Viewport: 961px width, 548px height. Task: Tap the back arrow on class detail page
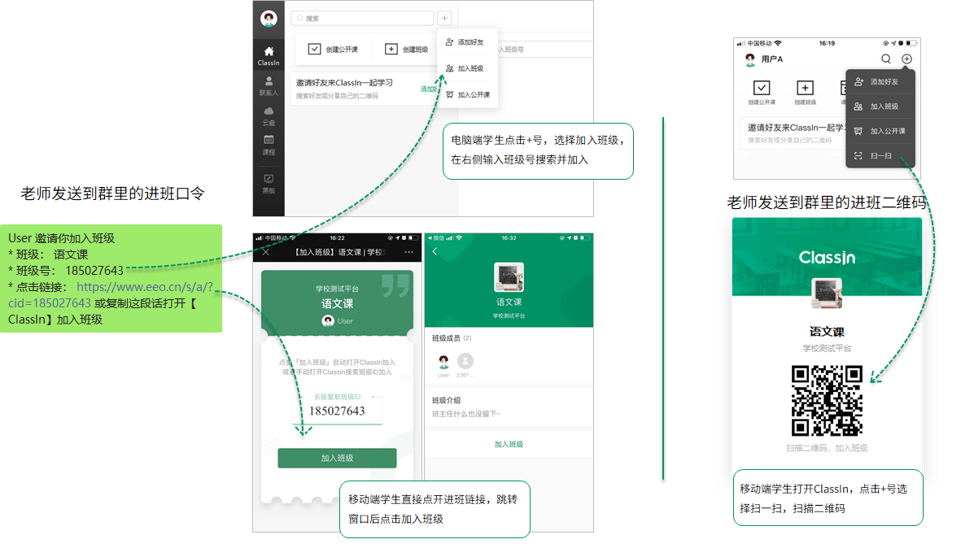[x=435, y=252]
